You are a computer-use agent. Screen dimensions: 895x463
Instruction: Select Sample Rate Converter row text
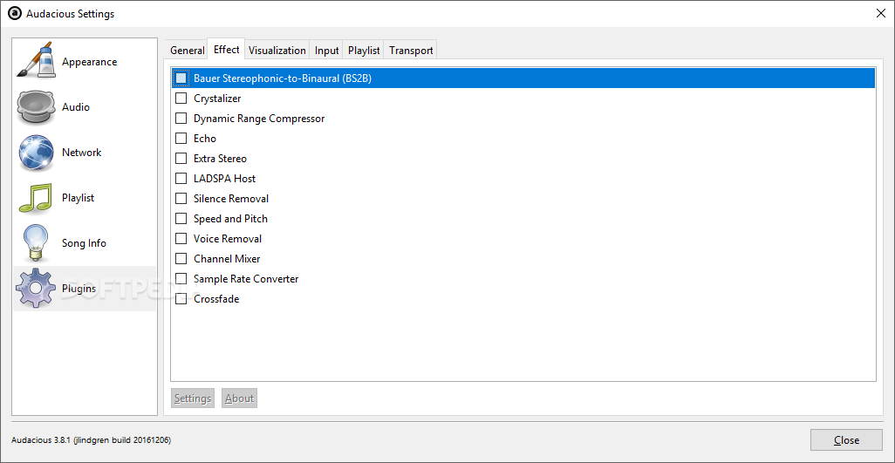tap(246, 278)
